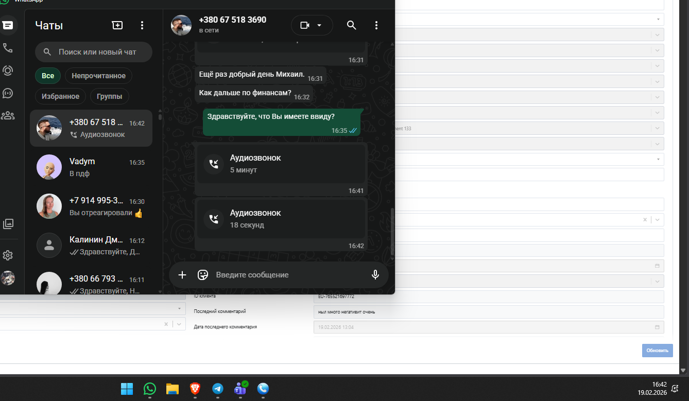Click message Как дальше по финансам?
This screenshot has width=689, height=401.
coord(254,94)
